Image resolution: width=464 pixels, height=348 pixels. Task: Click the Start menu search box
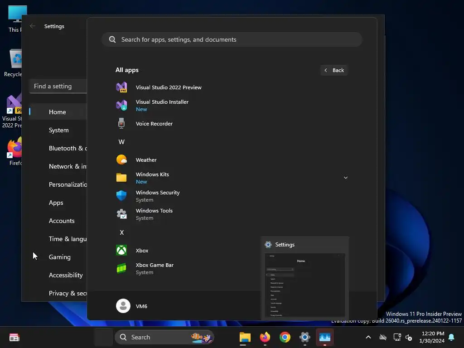coord(232,39)
